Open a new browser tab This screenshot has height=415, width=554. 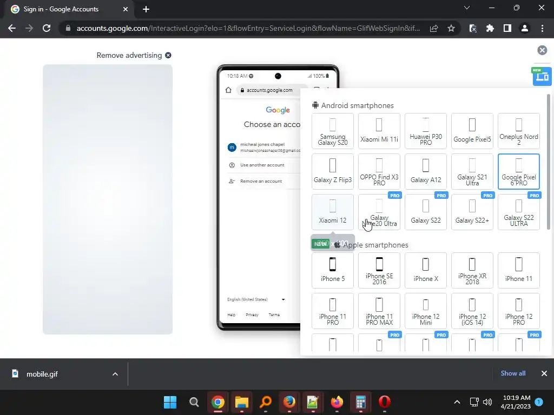point(146,9)
